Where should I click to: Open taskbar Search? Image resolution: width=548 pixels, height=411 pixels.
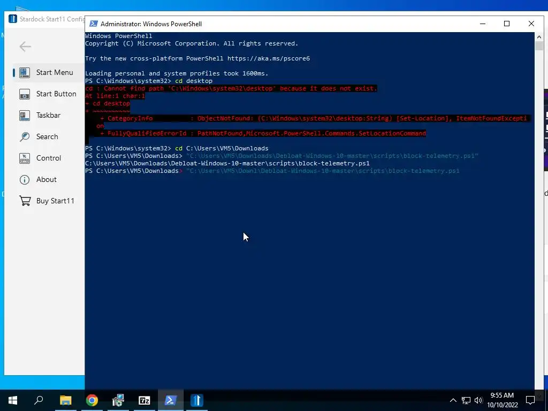coord(39,400)
